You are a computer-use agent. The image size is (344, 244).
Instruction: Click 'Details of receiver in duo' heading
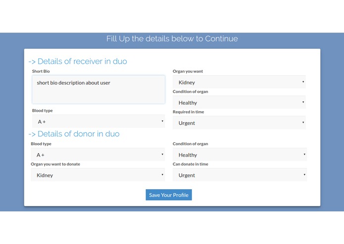tap(78, 61)
